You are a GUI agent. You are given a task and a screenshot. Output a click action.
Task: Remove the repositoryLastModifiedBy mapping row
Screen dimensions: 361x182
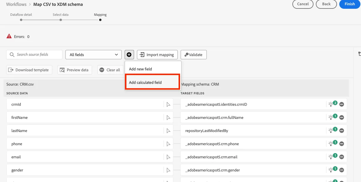click(x=342, y=131)
